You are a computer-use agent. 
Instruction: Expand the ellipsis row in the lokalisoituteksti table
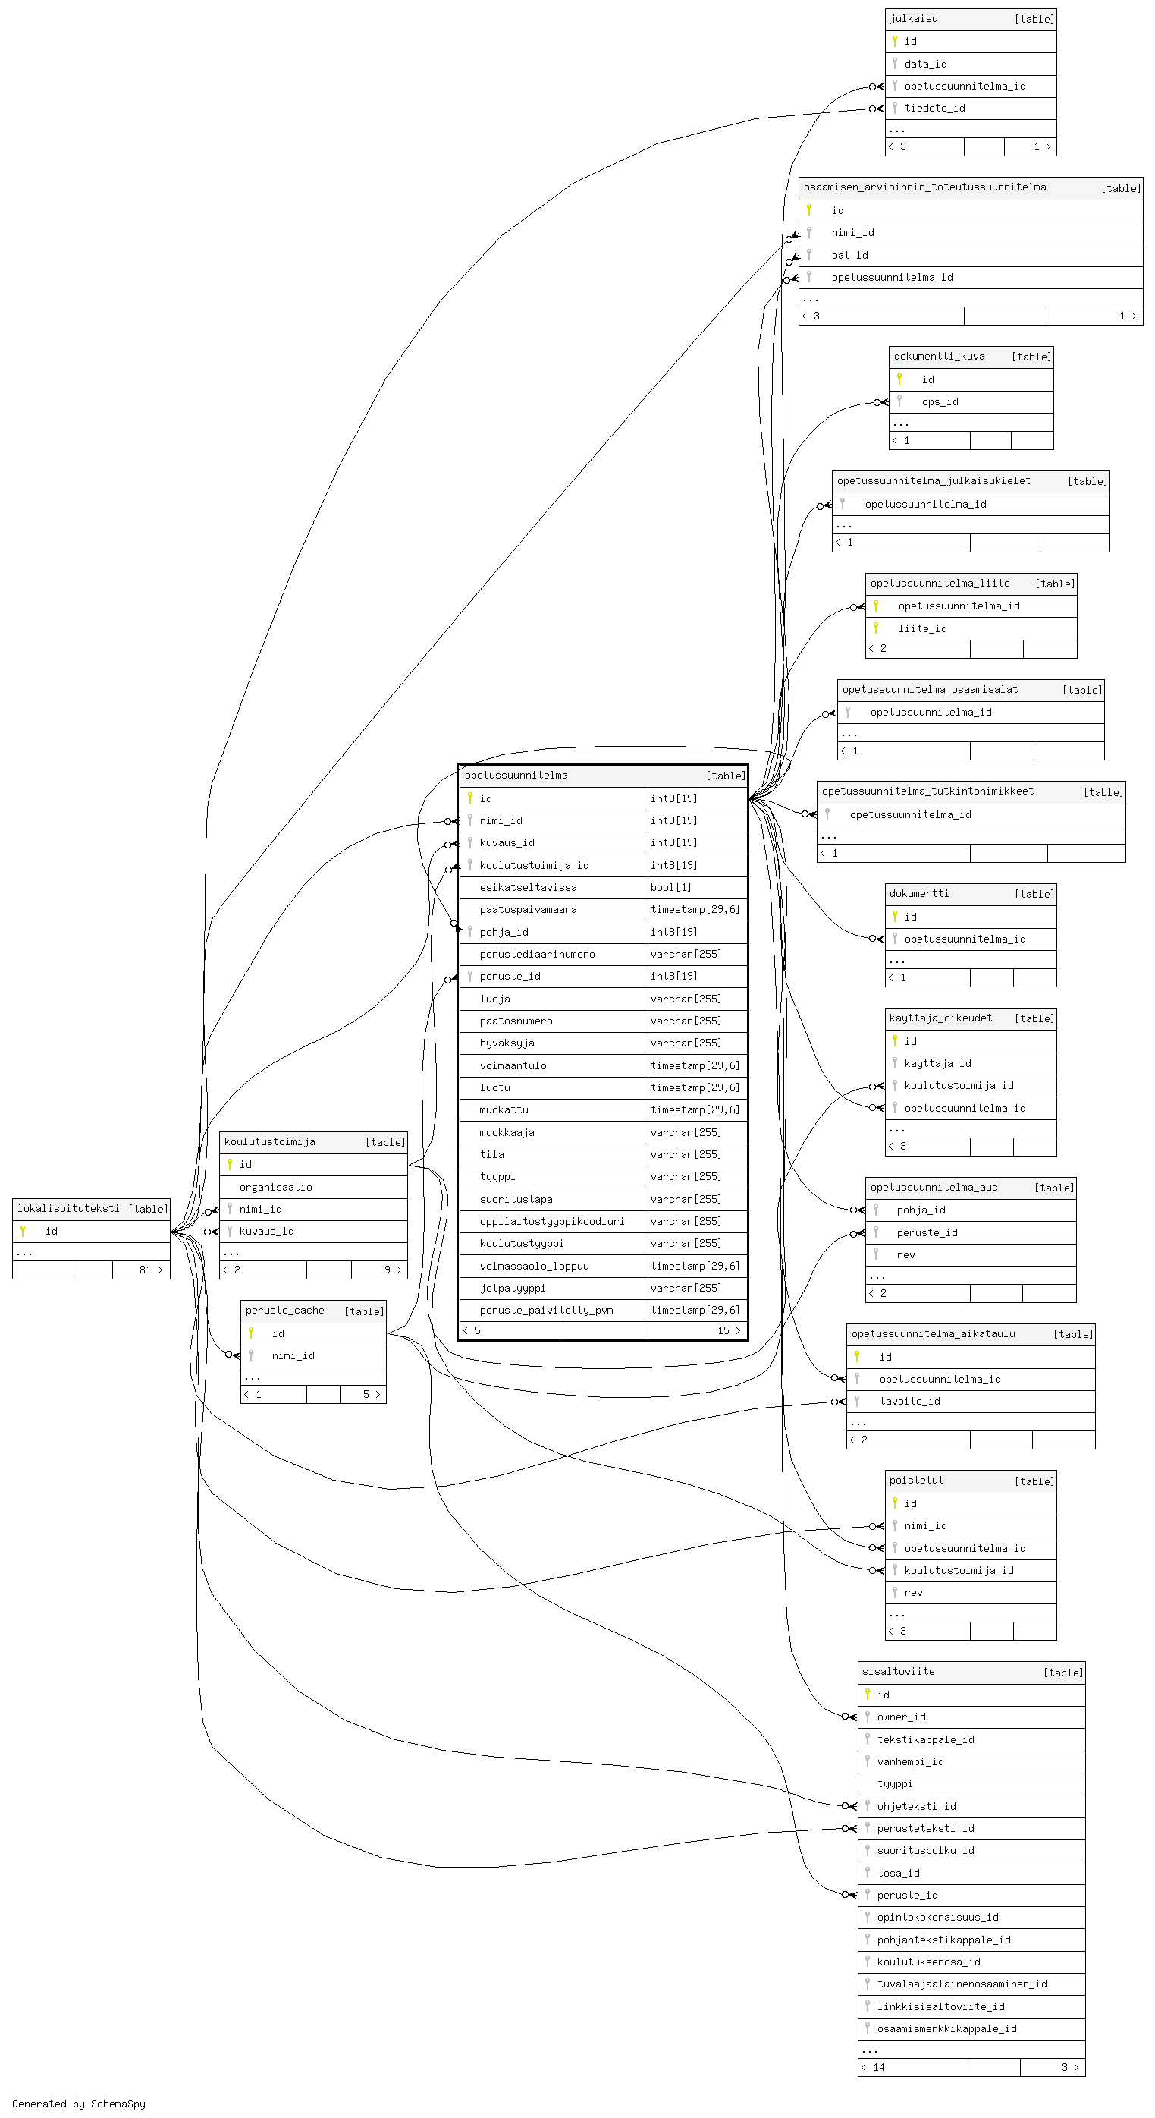tap(24, 1252)
